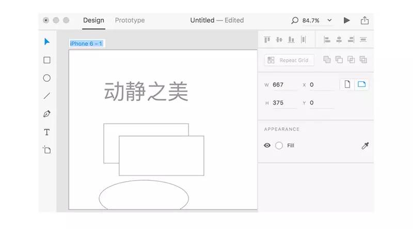
Task: Click the width input field showing 667
Action: point(284,85)
